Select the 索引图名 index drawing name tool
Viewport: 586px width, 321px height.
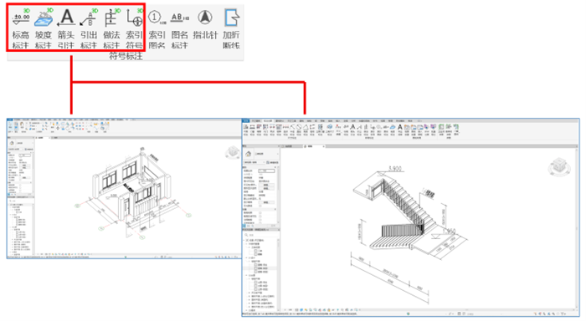(157, 29)
